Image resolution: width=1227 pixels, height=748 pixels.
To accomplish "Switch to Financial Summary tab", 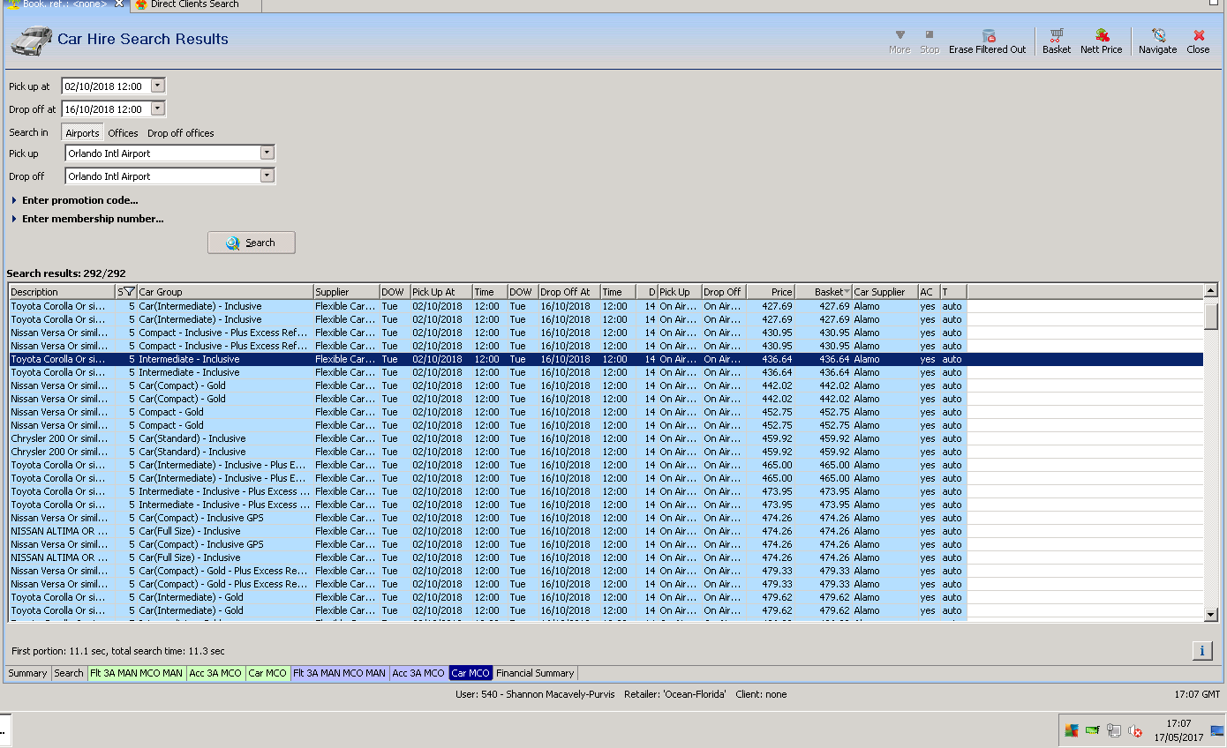I will tap(535, 673).
